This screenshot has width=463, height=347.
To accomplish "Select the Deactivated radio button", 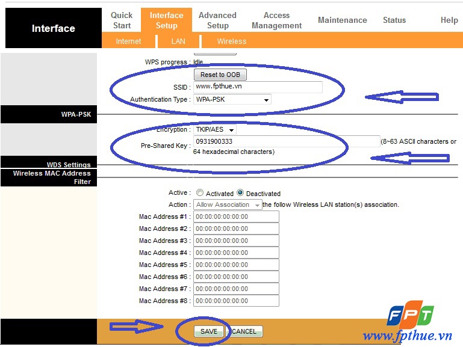I will (240, 193).
